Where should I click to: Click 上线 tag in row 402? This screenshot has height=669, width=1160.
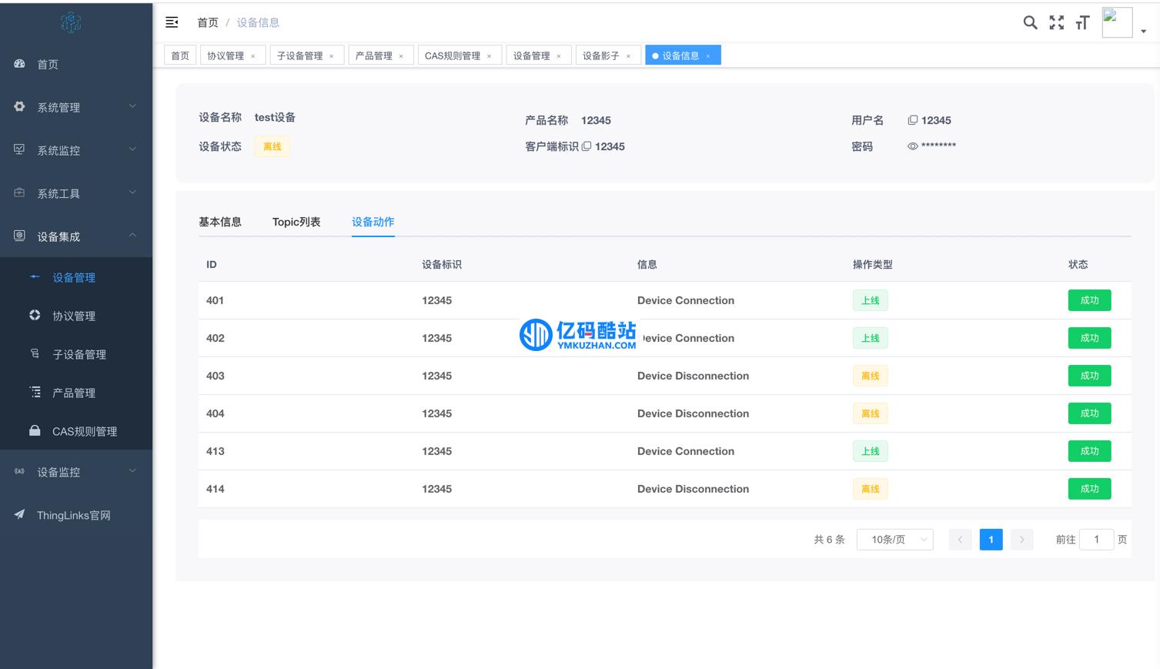pyautogui.click(x=871, y=338)
